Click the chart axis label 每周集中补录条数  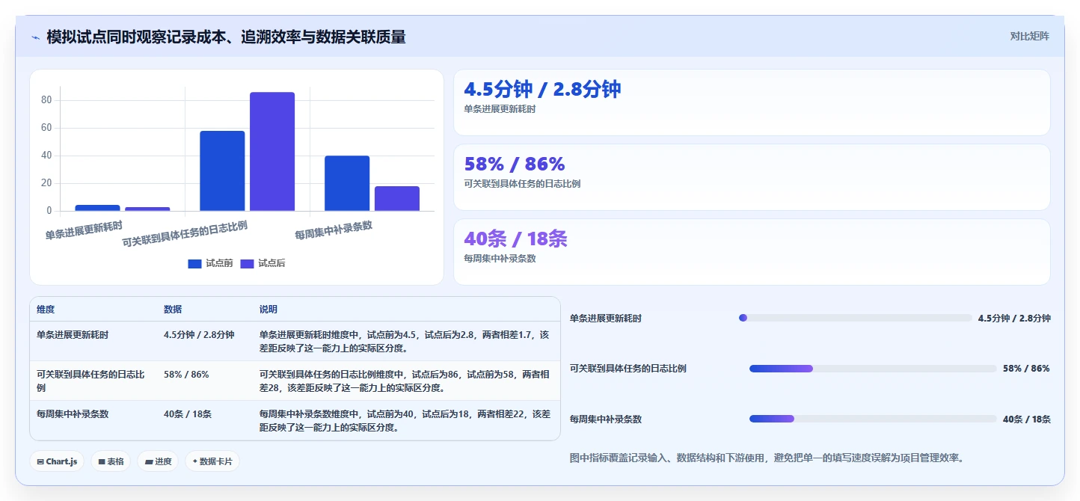tap(334, 230)
